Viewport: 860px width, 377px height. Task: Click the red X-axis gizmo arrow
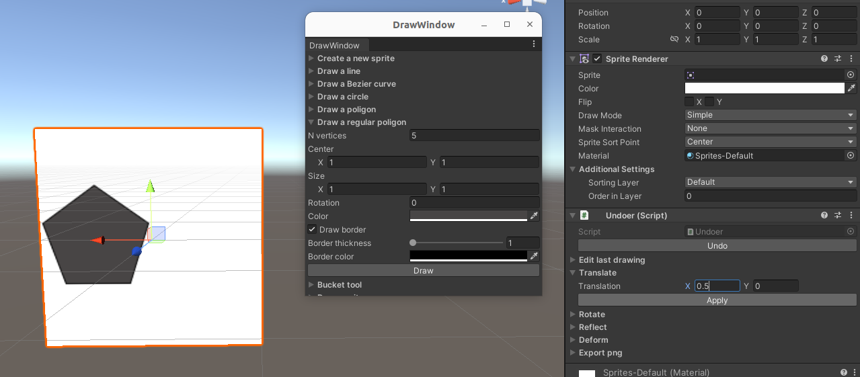point(98,240)
